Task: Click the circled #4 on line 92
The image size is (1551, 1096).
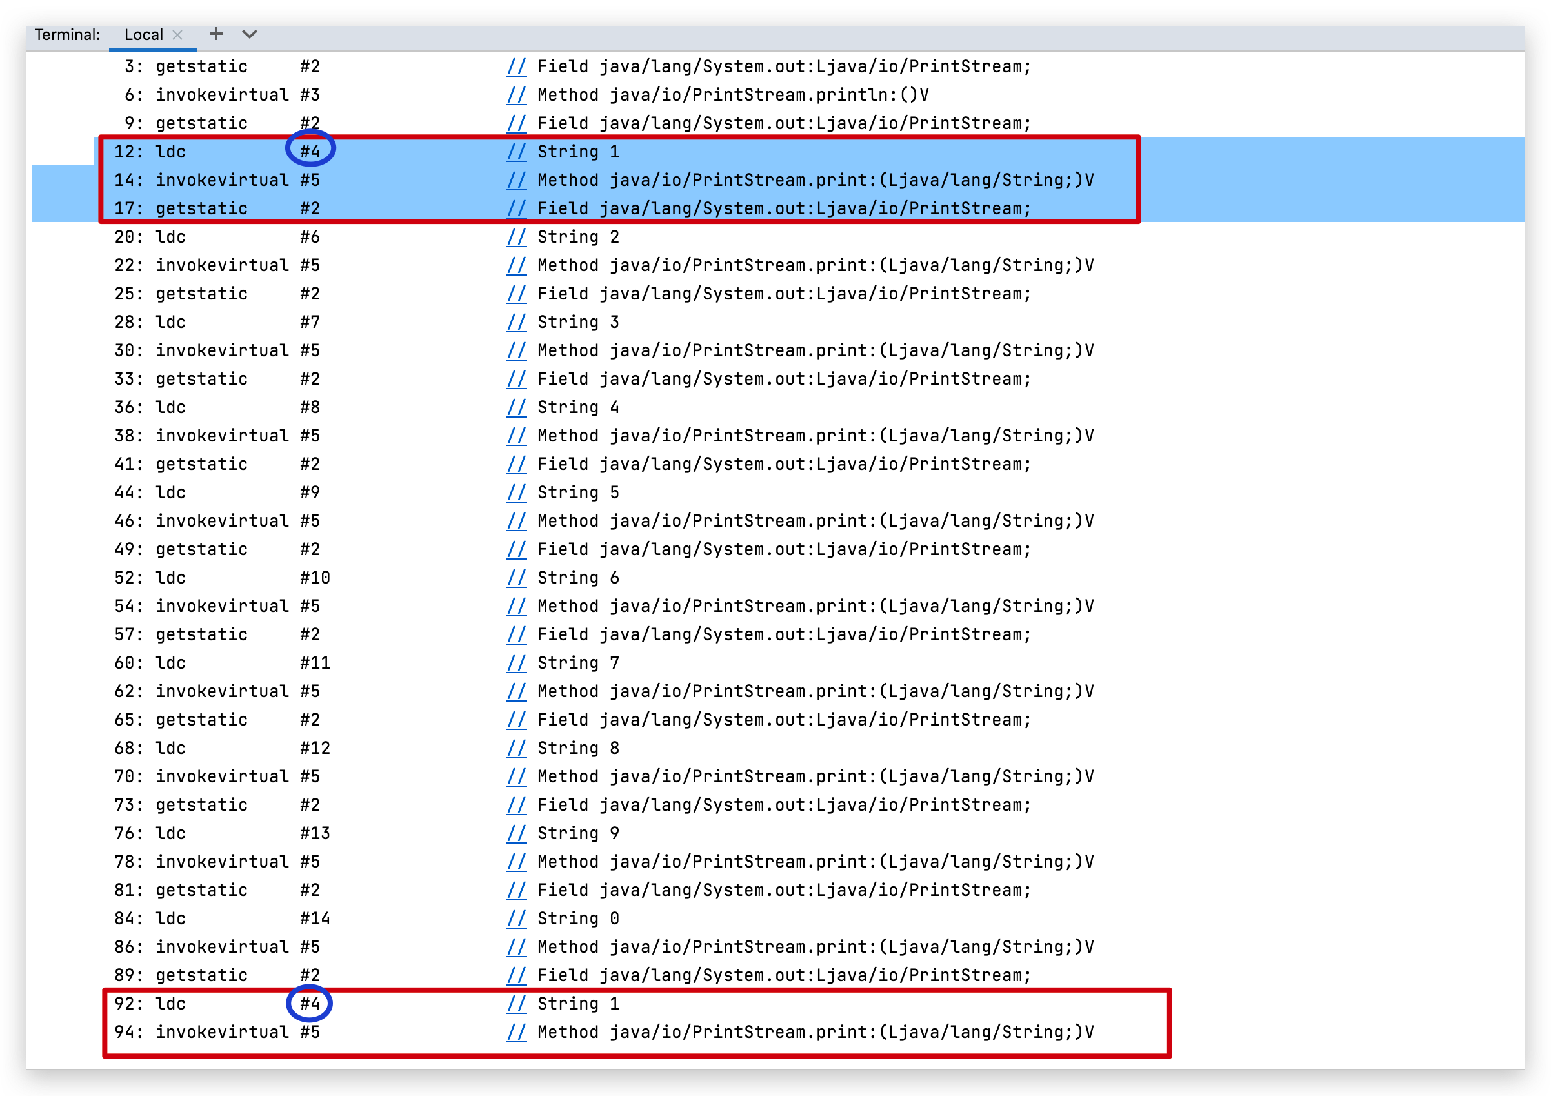Action: tap(310, 1004)
